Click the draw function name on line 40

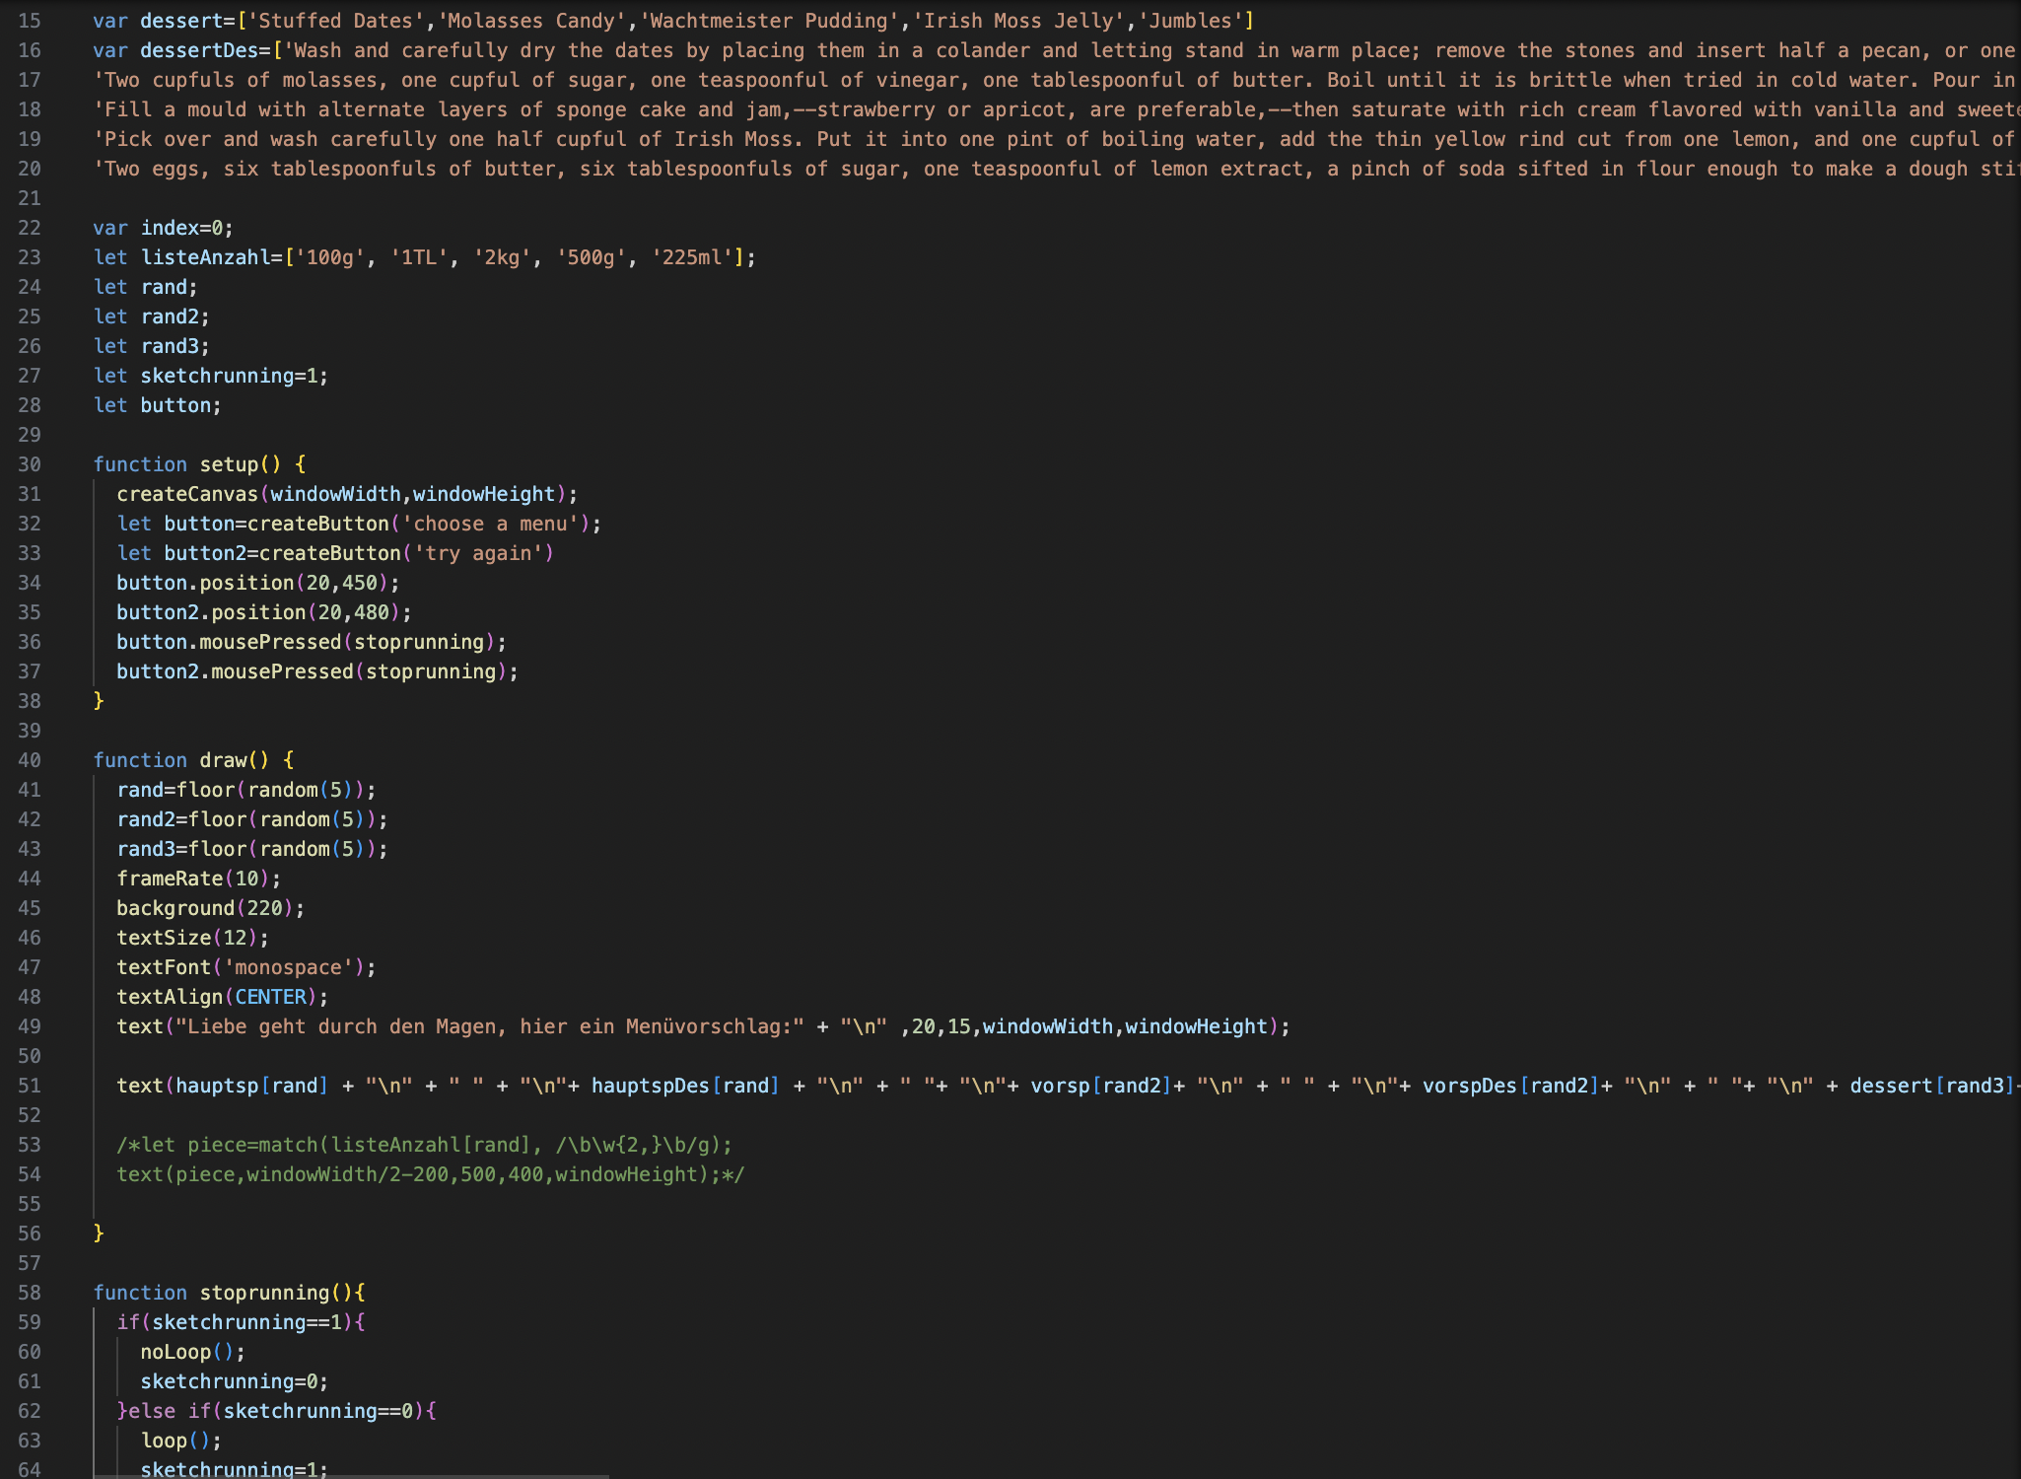coord(223,760)
